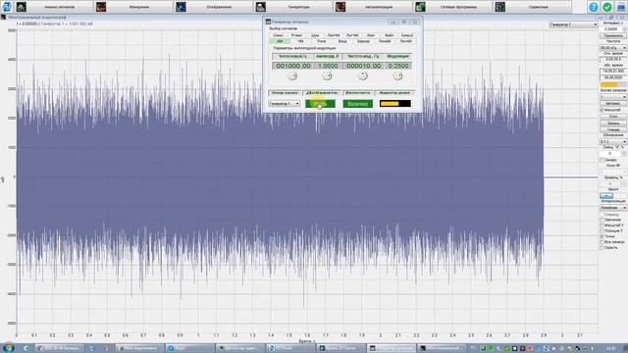Click the knob under modulation depth
628x353 pixels.
coord(397,76)
